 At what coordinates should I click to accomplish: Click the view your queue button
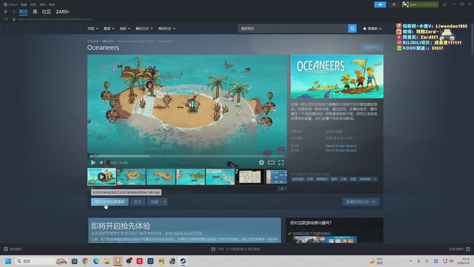tap(361, 202)
